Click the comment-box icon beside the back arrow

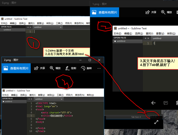click(x=166, y=103)
